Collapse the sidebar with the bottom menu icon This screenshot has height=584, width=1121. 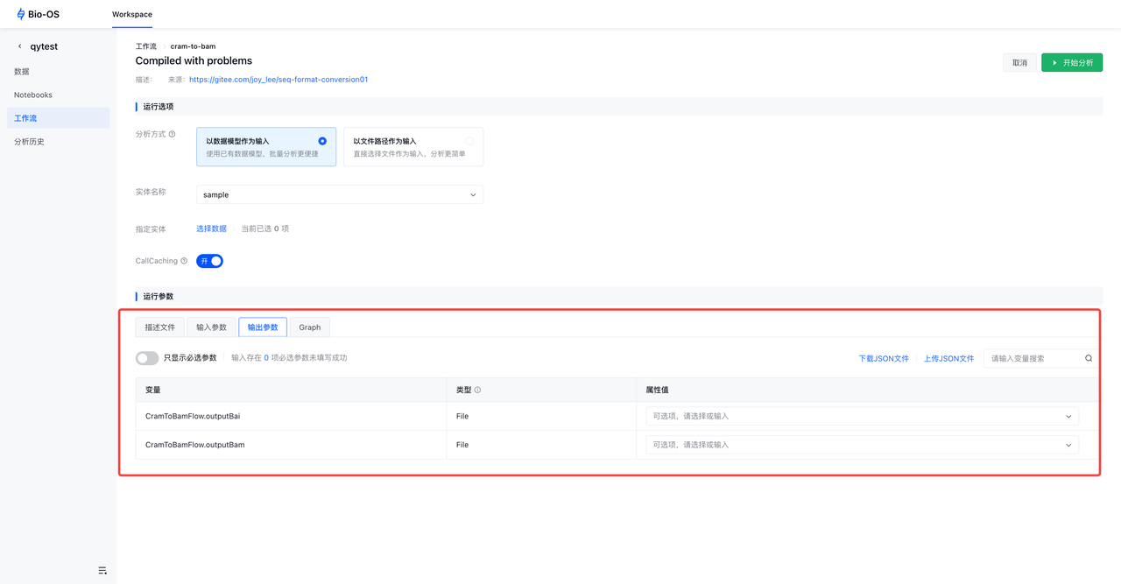[102, 571]
